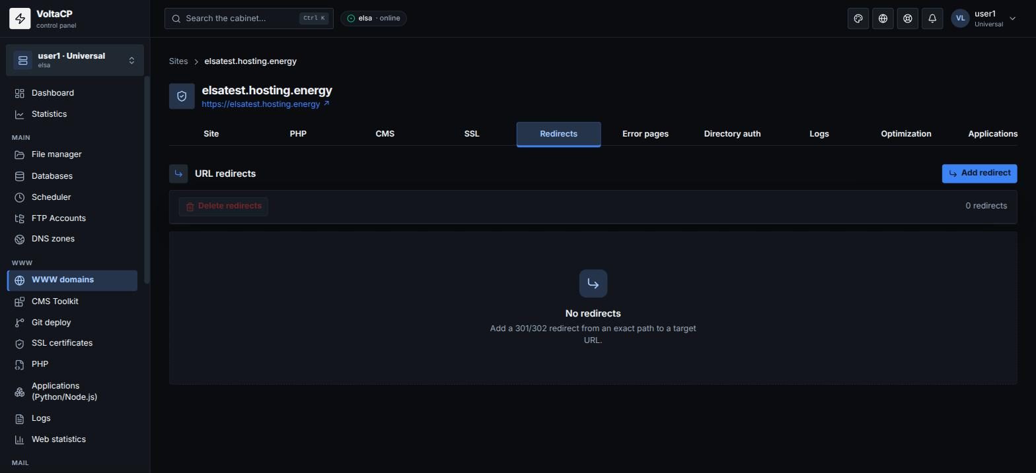The width and height of the screenshot is (1036, 473).
Task: Go to the Error pages tab
Action: point(646,134)
